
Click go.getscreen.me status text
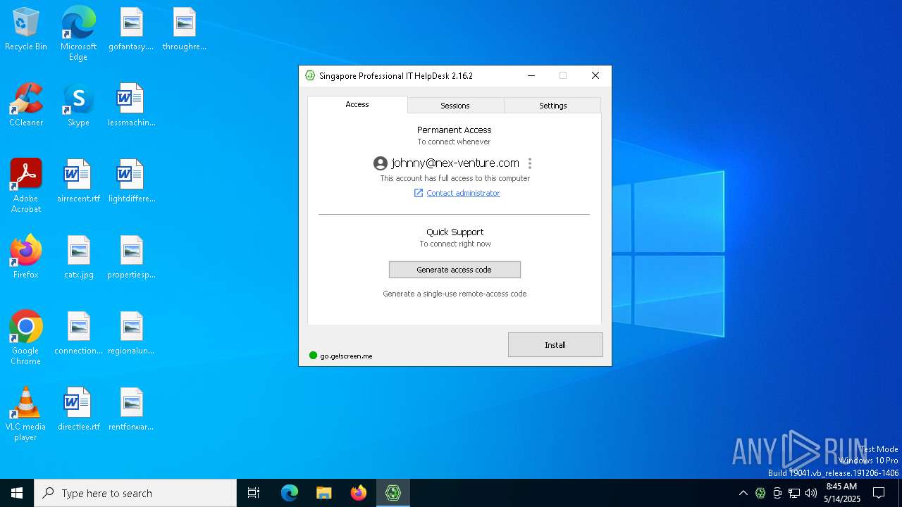pyautogui.click(x=346, y=356)
